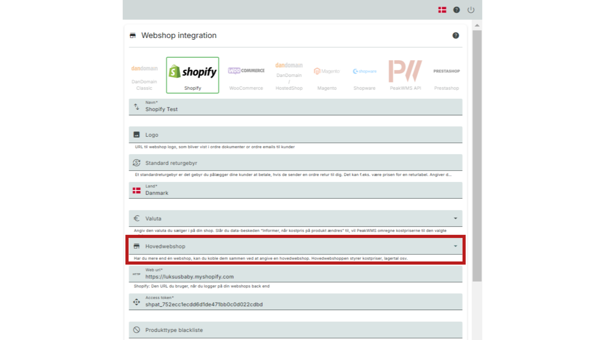Open the Land field showing Danmark
Screen dimensions: 605x340
[x=296, y=190]
